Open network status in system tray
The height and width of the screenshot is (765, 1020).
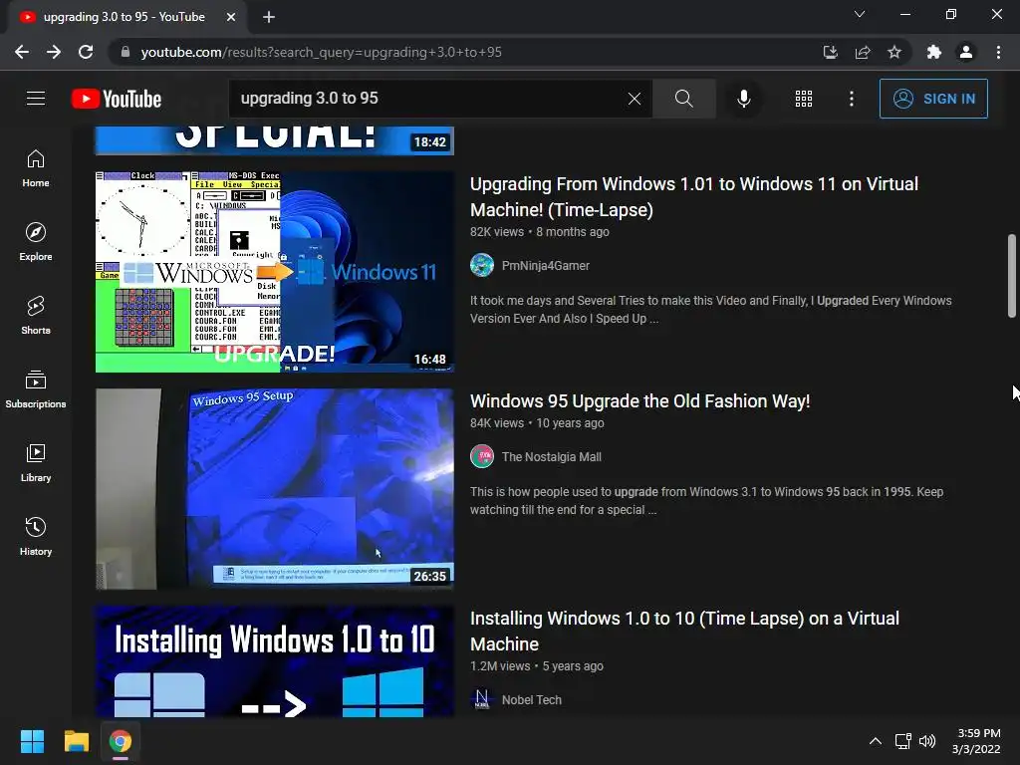pos(902,741)
